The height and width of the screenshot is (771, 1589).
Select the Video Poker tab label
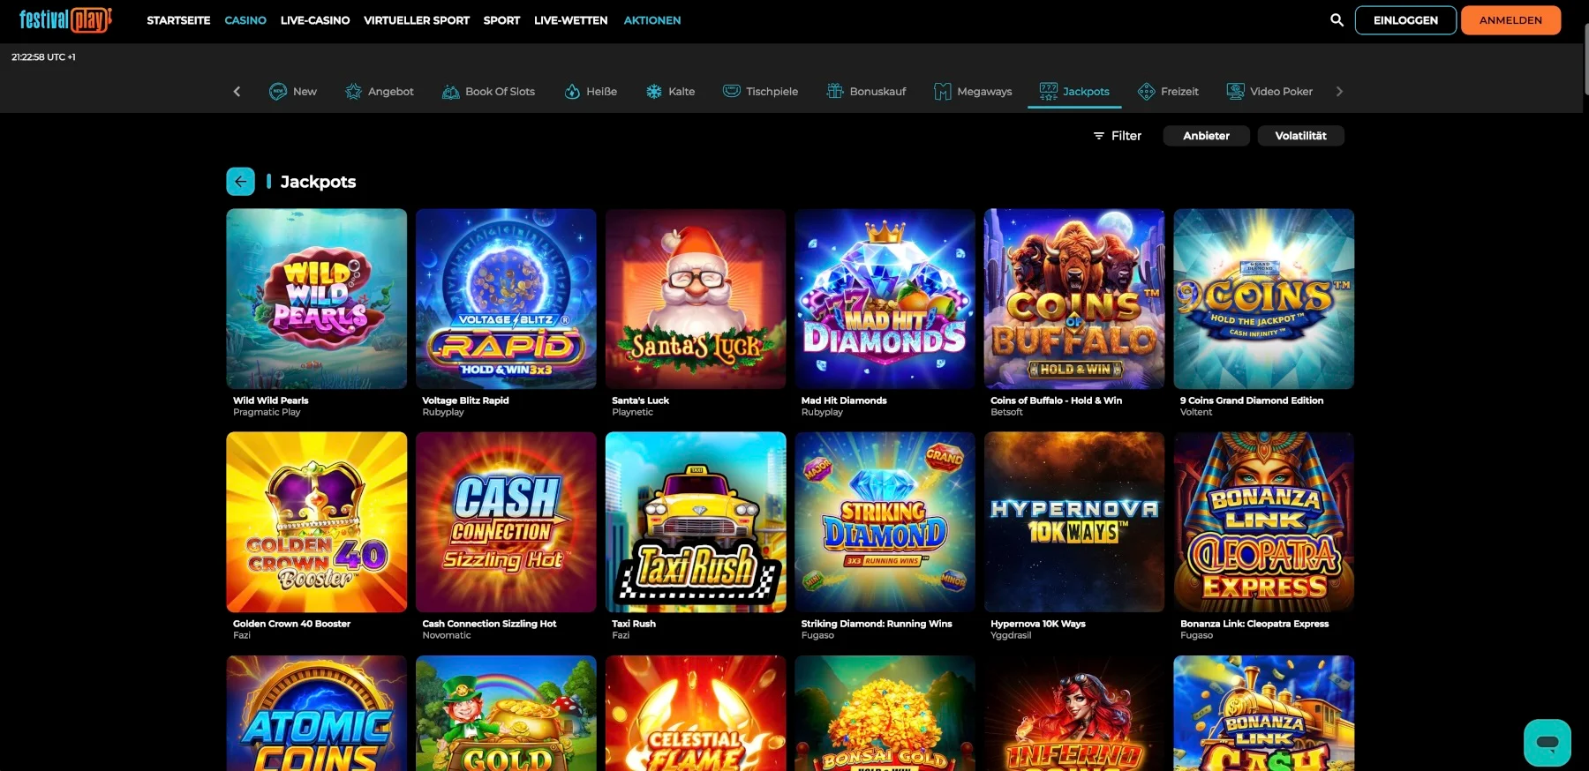tap(1281, 92)
